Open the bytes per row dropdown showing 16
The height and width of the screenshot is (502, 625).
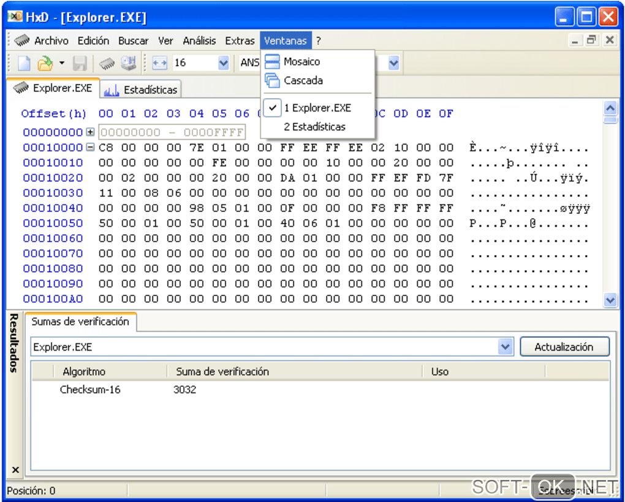point(223,63)
